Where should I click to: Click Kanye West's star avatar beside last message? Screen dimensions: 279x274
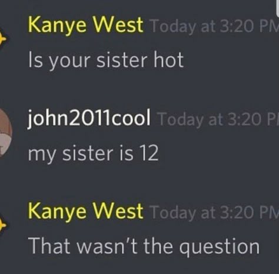pyautogui.click(x=3, y=225)
